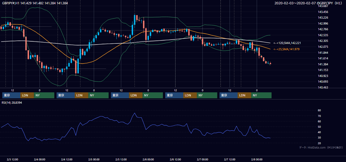This screenshot has height=162, width=346.
Task: Click the RSI scale value 20
Action: coord(319,143)
